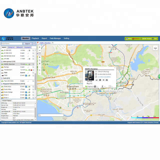Click the map location search box

(x=51, y=115)
